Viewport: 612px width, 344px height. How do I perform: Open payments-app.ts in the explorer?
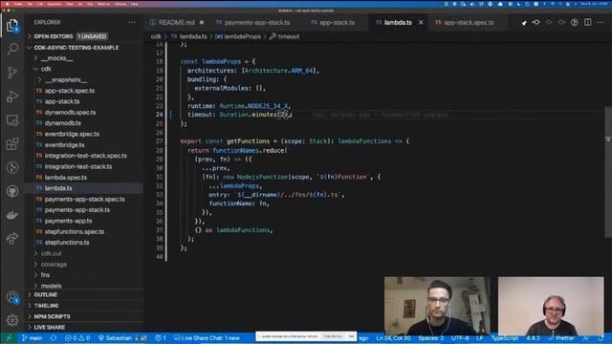click(68, 221)
